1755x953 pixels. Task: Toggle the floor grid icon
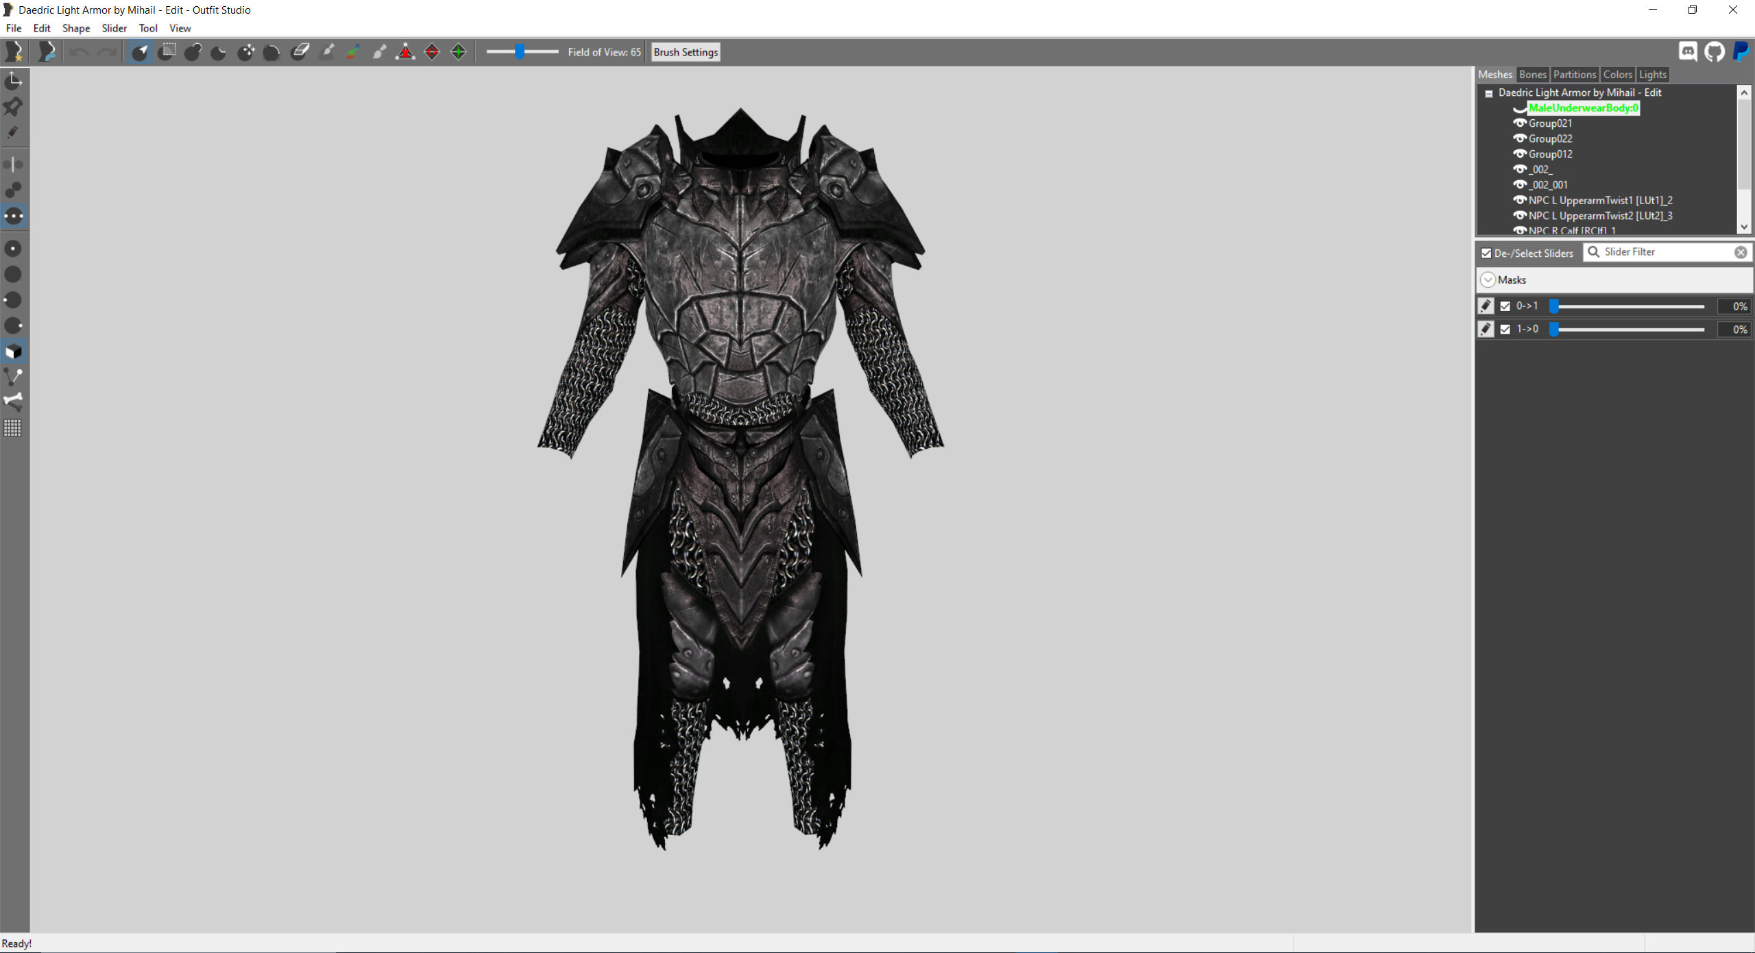tap(13, 428)
